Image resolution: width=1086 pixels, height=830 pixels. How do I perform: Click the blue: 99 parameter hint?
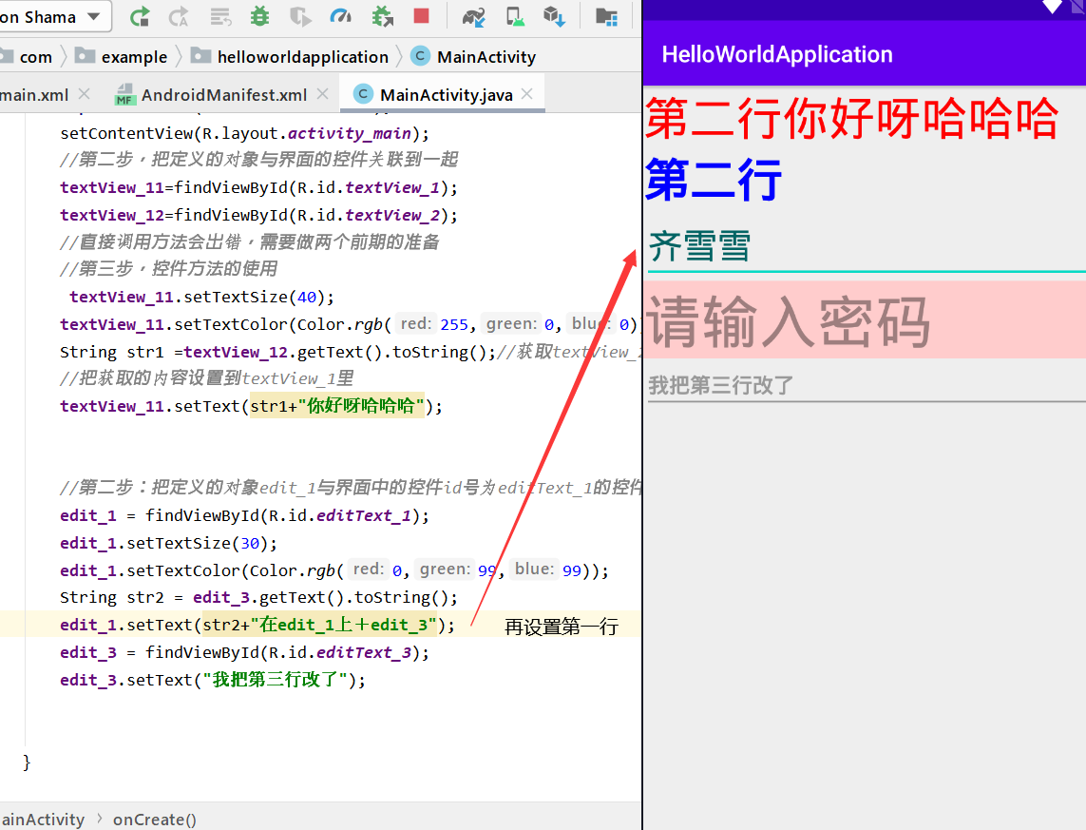tap(547, 569)
